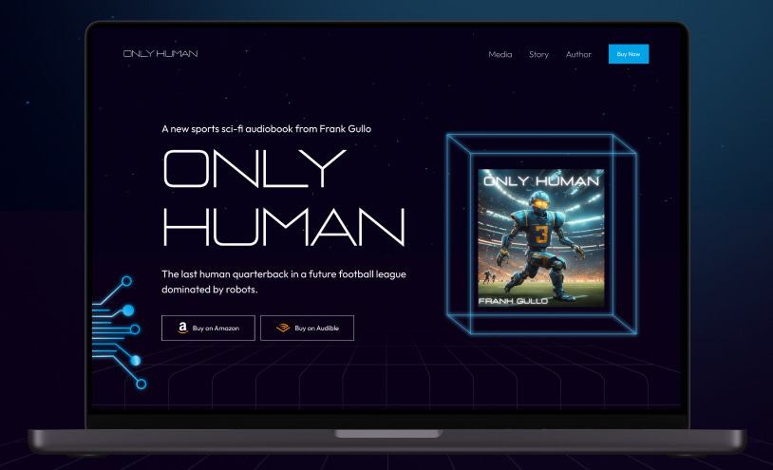Click the blue Buy Now button
773x470 pixels.
coord(629,54)
